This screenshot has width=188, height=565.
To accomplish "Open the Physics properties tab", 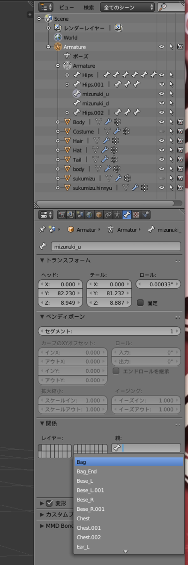I will [x=145, y=215].
